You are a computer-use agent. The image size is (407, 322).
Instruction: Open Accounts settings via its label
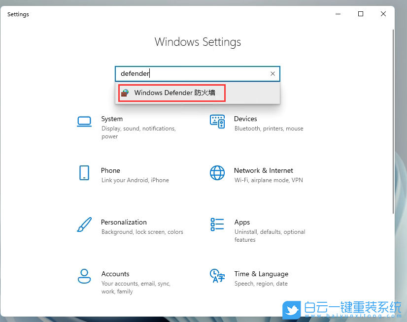[x=115, y=274]
